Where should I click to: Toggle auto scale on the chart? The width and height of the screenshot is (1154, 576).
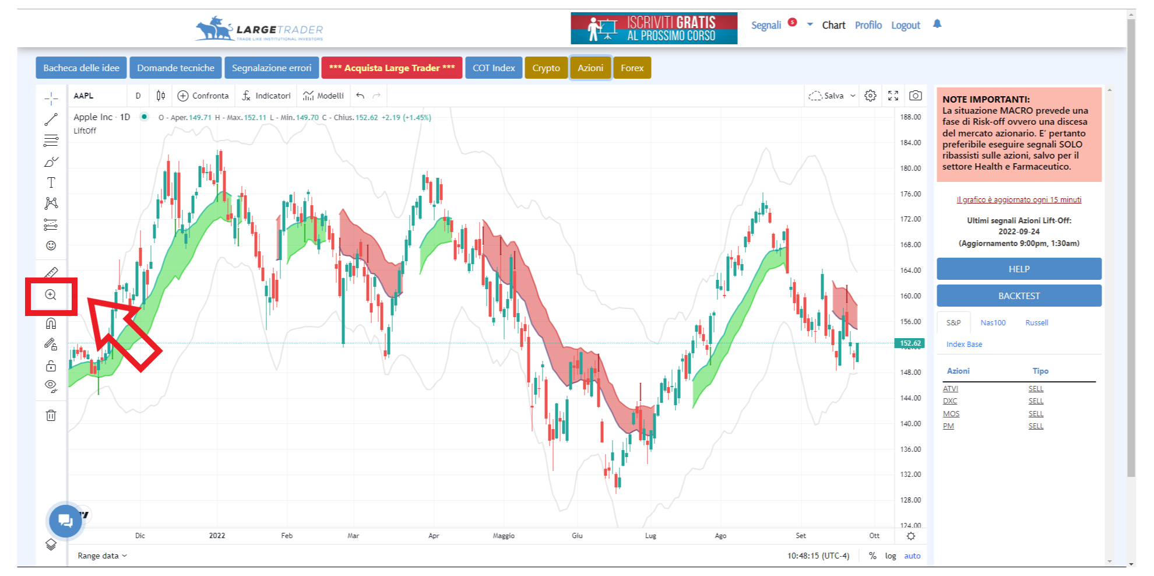912,556
